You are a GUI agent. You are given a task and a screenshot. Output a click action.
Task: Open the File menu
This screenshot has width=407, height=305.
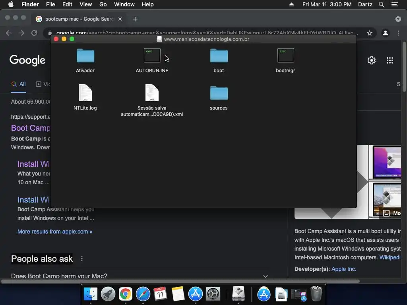[x=50, y=4]
